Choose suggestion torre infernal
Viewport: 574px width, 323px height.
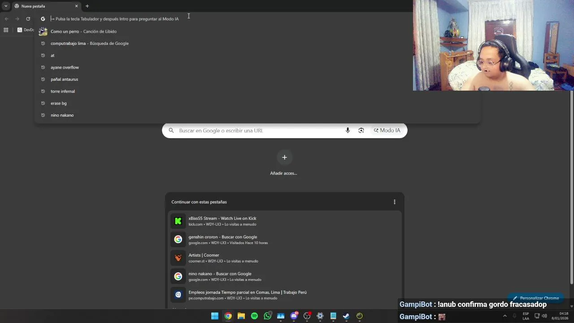(257, 91)
